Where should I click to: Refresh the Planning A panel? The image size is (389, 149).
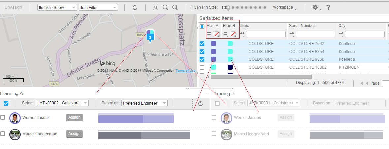pyautogui.click(x=201, y=103)
